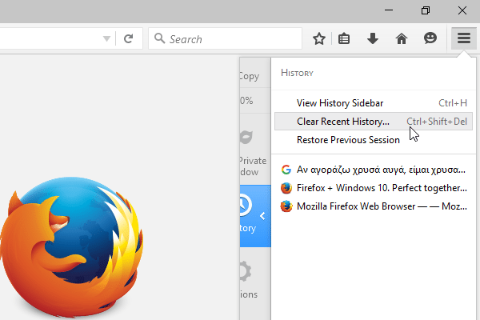480x320 pixels.
Task: Minimize the Firefox window
Action: tap(389, 10)
